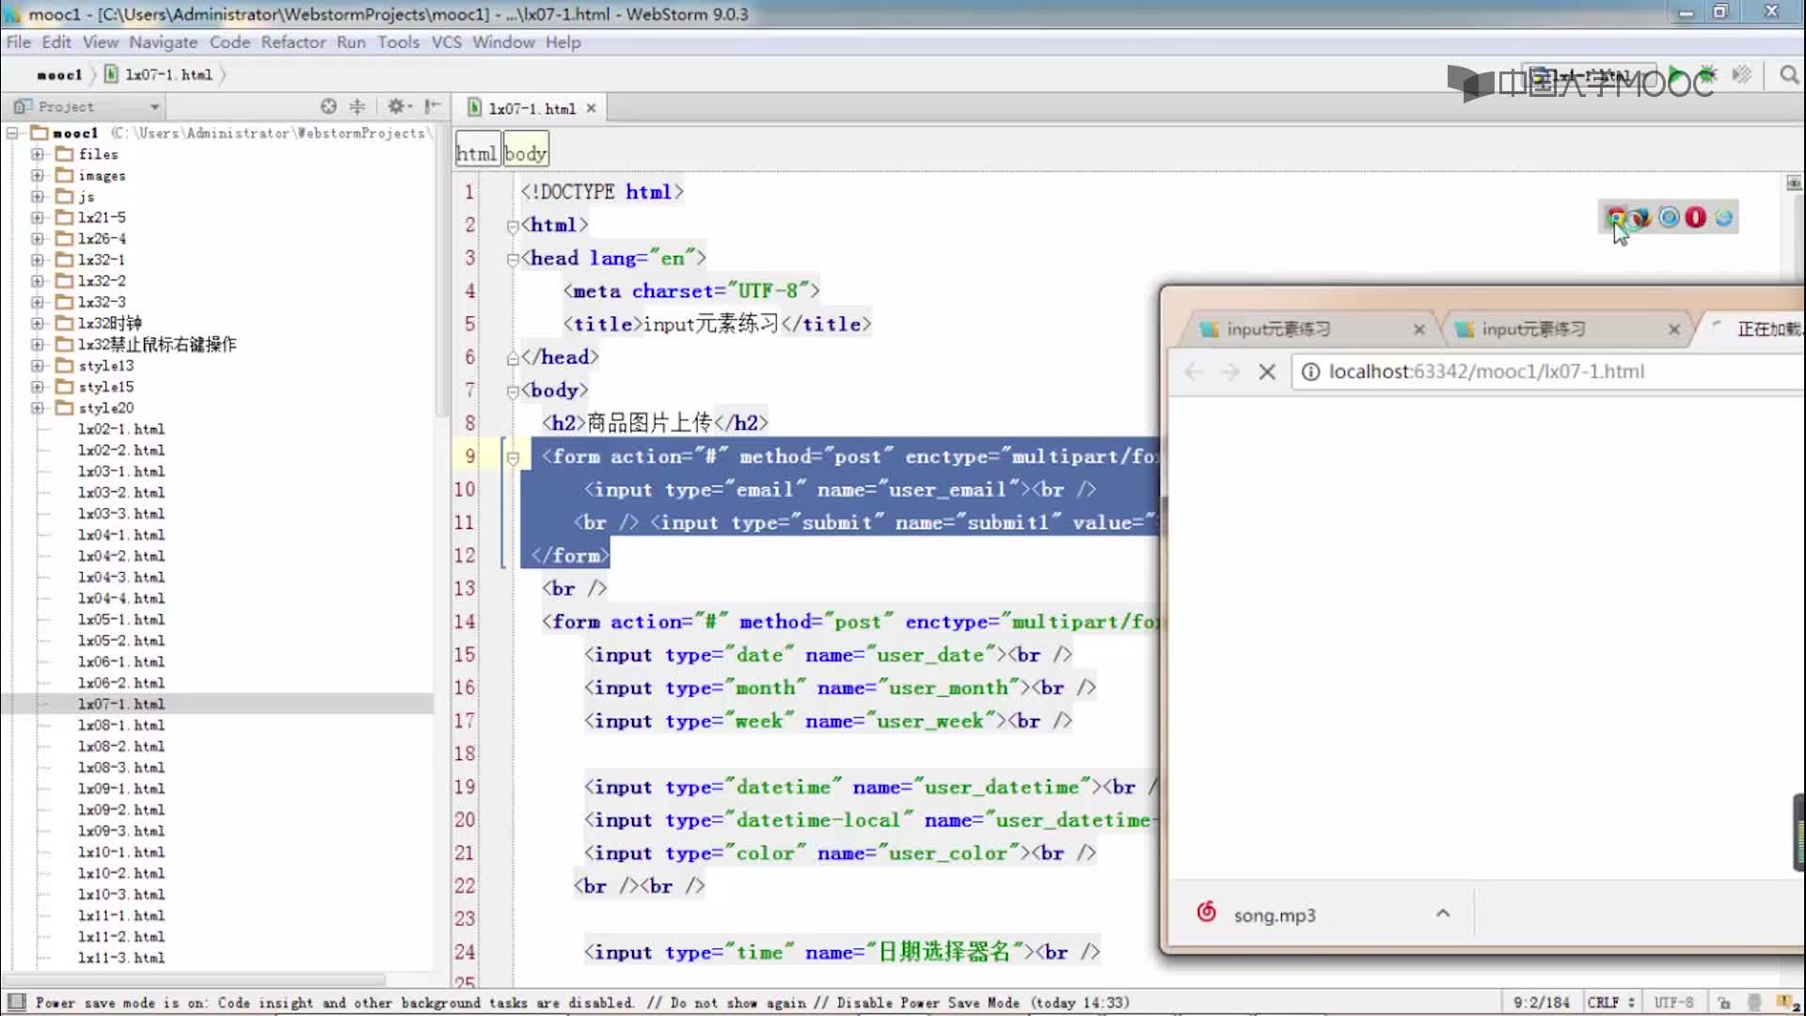Collapse the mooc1 project root
1806x1016 pixels.
pos(13,133)
